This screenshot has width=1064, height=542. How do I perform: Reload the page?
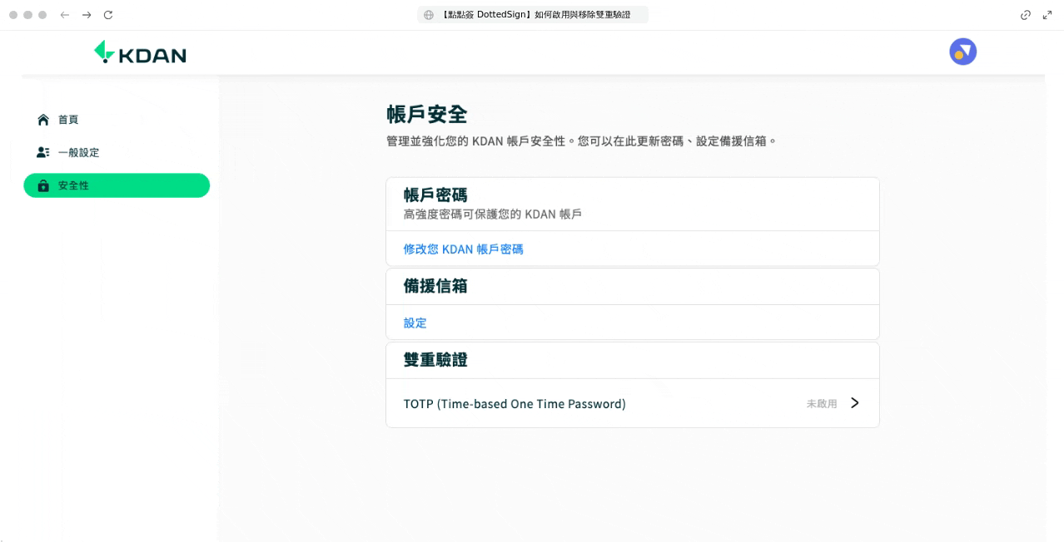point(108,15)
